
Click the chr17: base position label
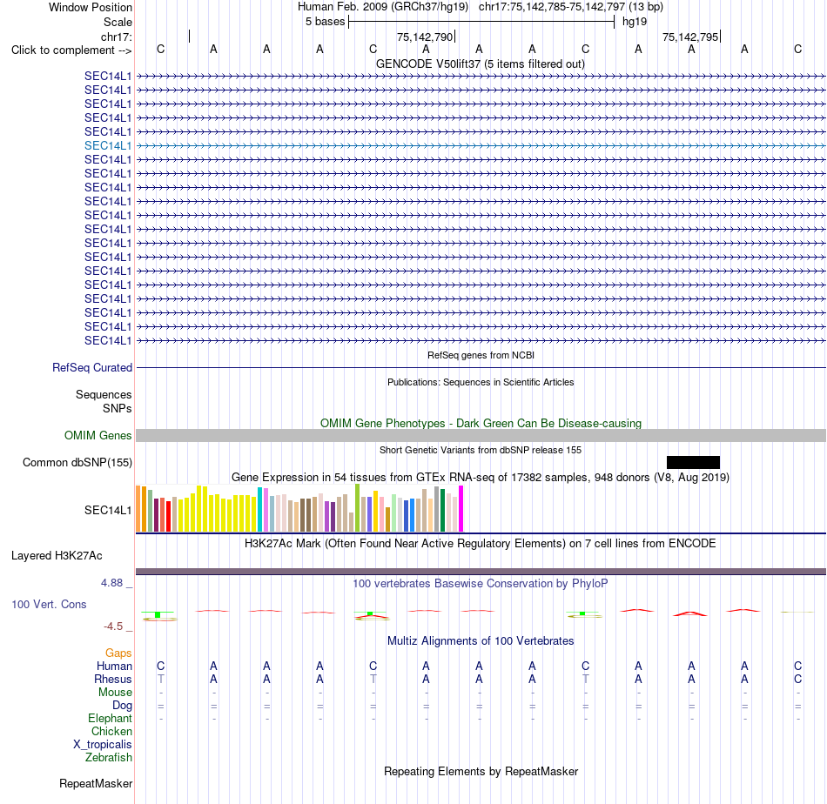[x=117, y=37]
